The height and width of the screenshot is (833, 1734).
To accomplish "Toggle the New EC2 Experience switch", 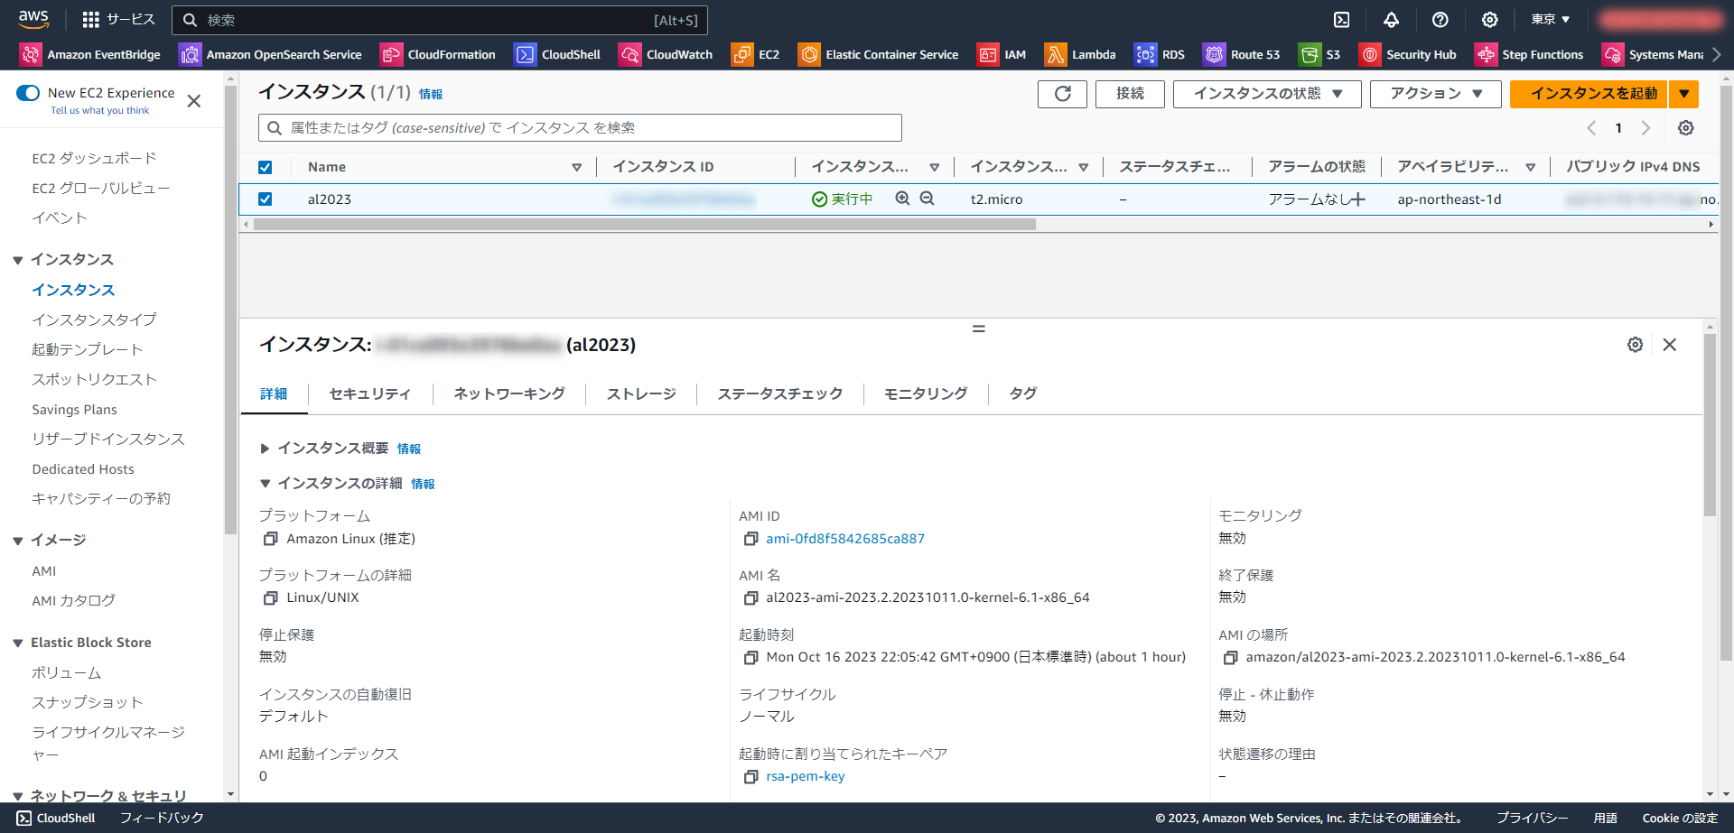I will point(28,93).
